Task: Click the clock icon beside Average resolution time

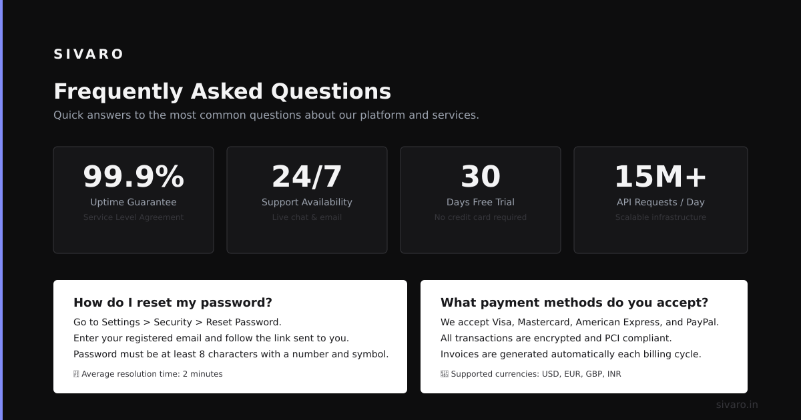Action: 76,374
